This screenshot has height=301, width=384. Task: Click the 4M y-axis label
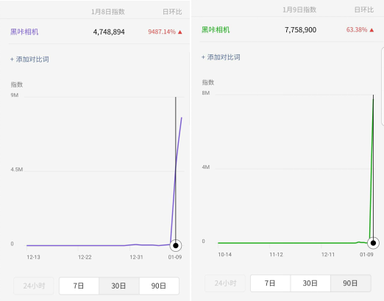click(206, 167)
